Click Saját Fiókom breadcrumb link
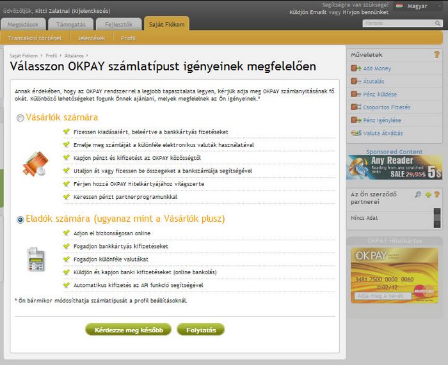Screen dimensions: 448x365 [24, 56]
